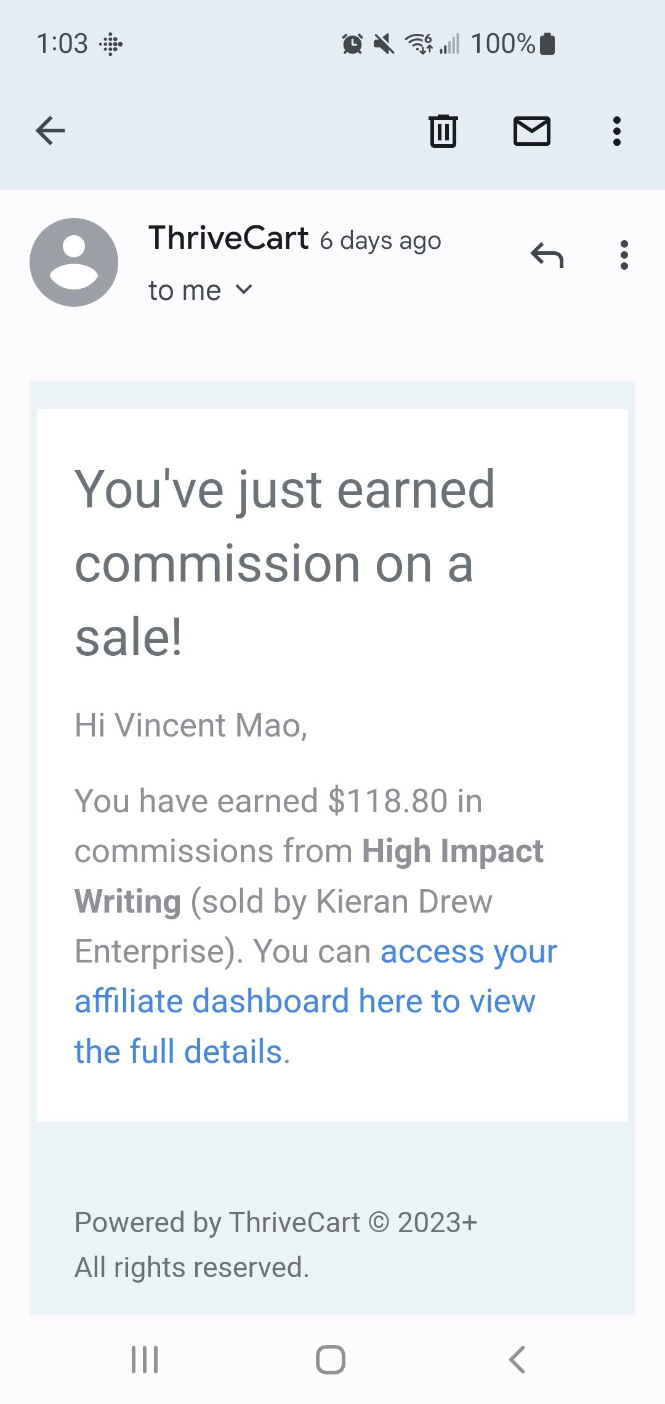
Task: Open the message options three-dot menu
Action: [624, 254]
